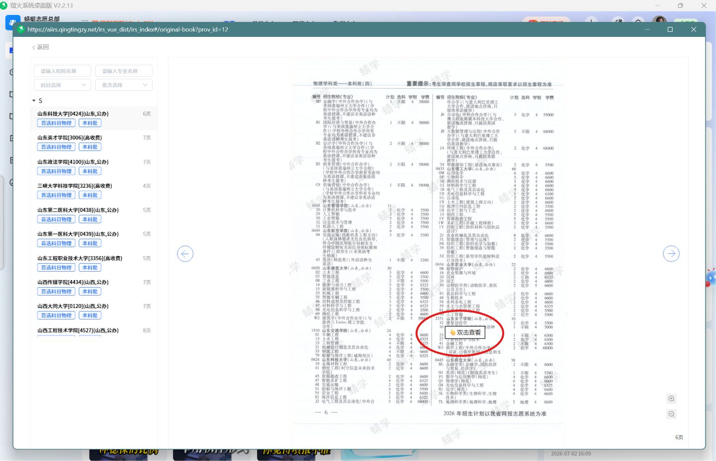Viewport: 716px width, 461px height.
Task: Zoom out of the book page
Action: click(671, 414)
